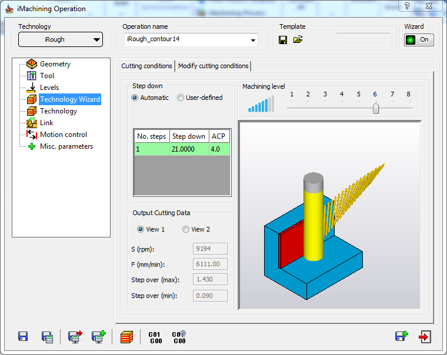Open Misc. parameters page
This screenshot has height=355, width=447.
66,146
